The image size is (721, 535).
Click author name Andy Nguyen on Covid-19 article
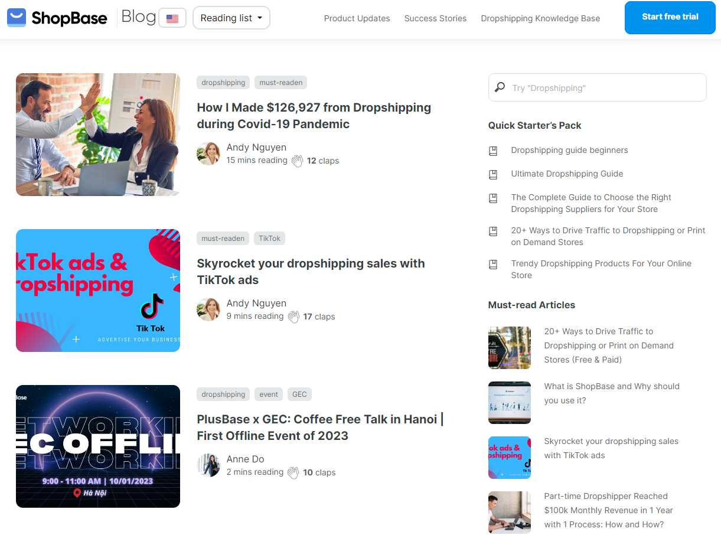[x=256, y=148]
